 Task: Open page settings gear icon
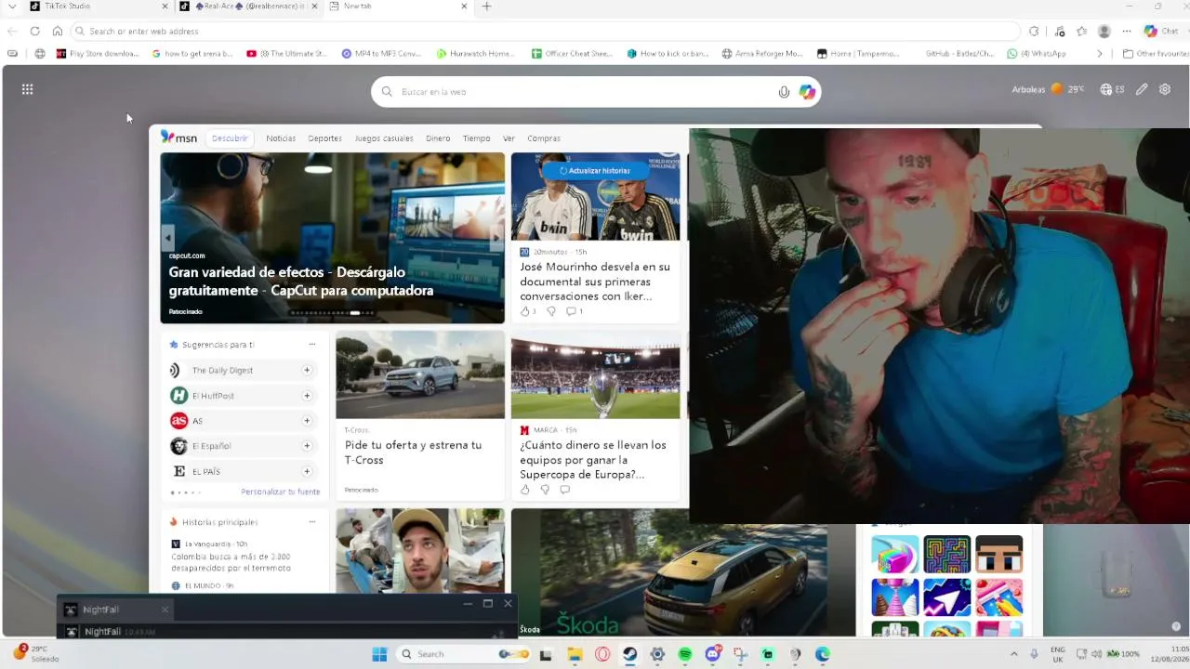[x=1165, y=89]
